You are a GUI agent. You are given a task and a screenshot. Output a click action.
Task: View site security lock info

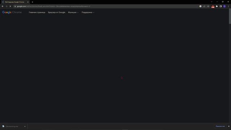click(15, 6)
